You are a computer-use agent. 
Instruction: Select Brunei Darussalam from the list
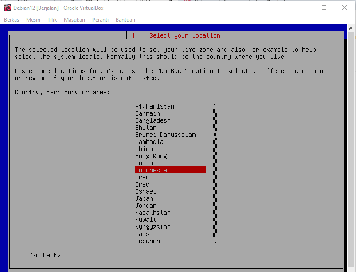point(165,135)
